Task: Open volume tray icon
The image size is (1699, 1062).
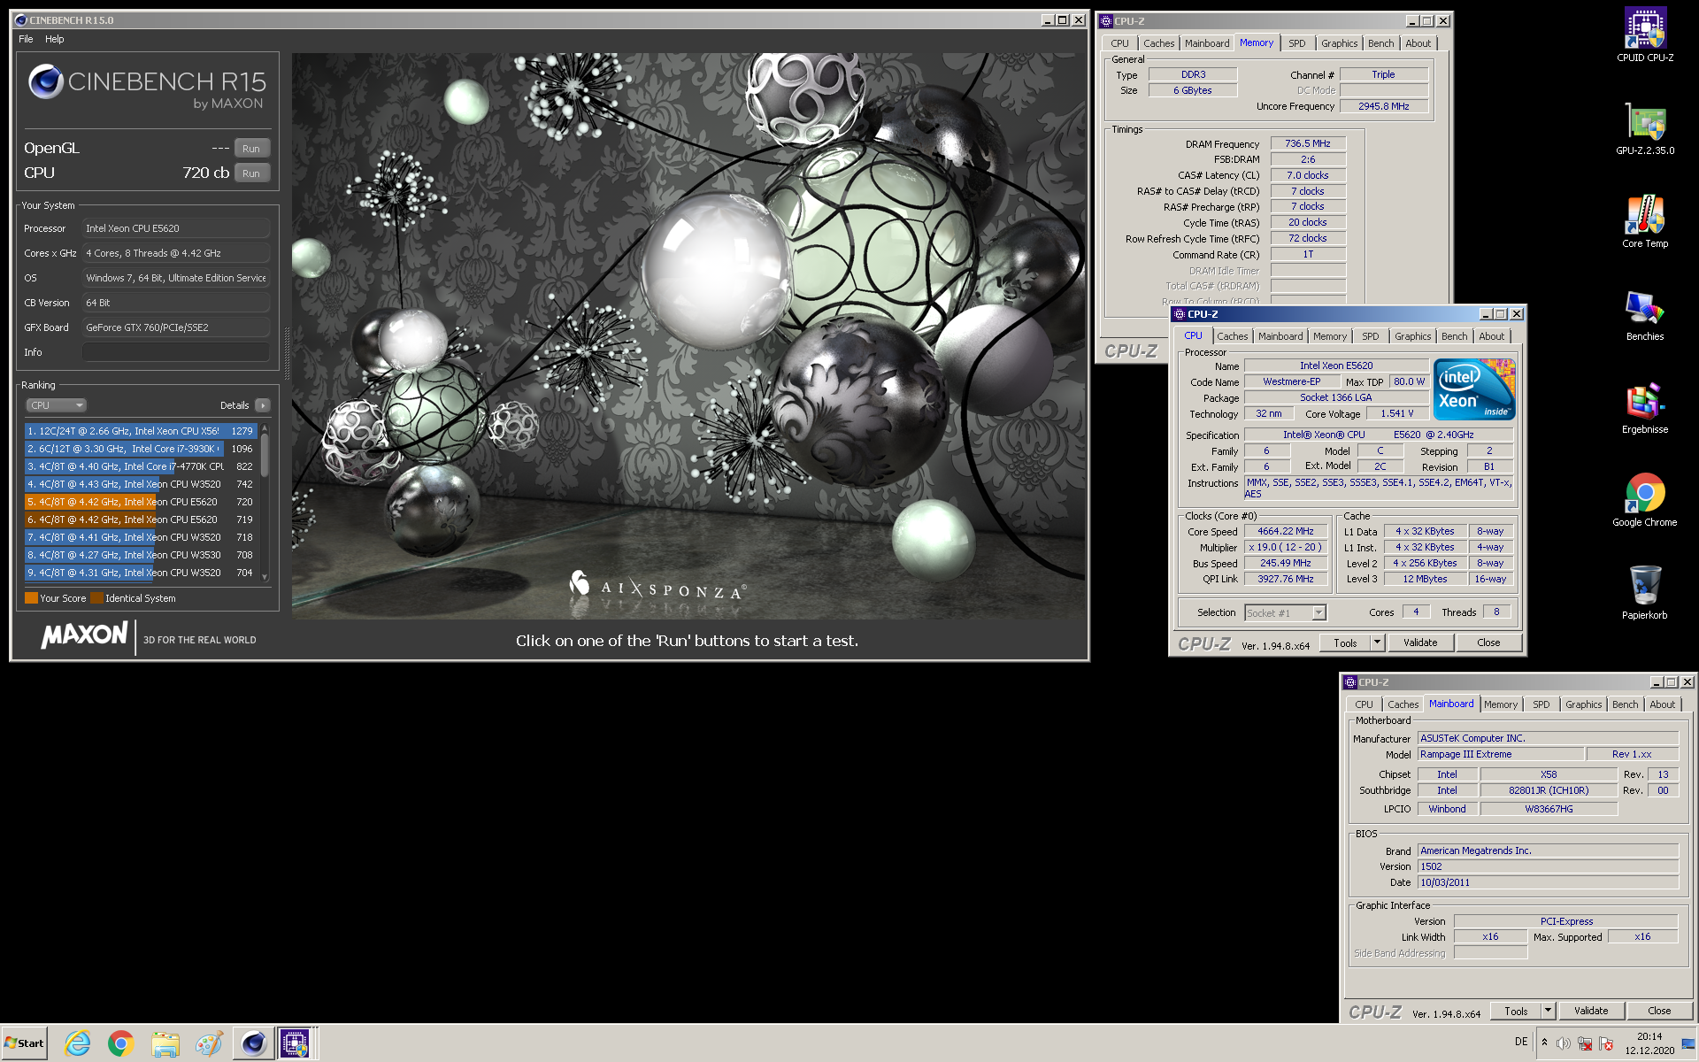Action: 1564,1043
